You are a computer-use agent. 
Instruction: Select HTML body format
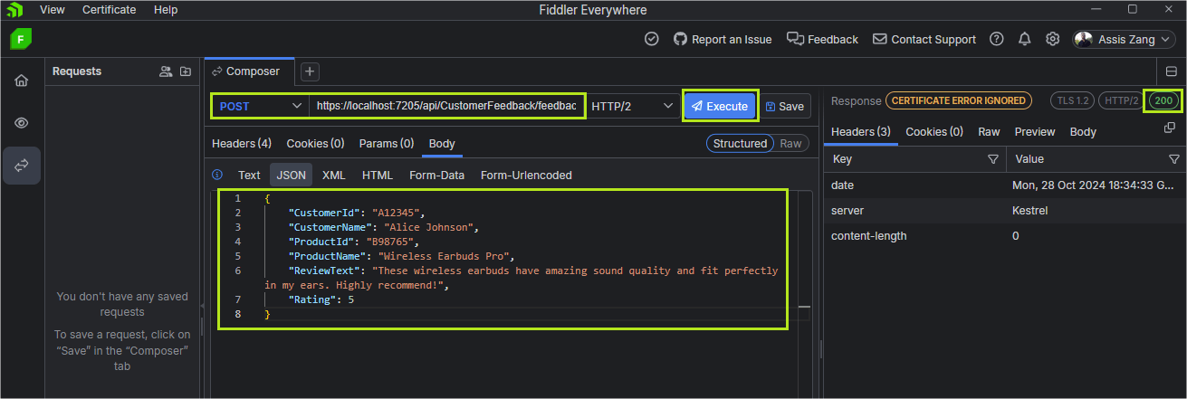pyautogui.click(x=378, y=176)
